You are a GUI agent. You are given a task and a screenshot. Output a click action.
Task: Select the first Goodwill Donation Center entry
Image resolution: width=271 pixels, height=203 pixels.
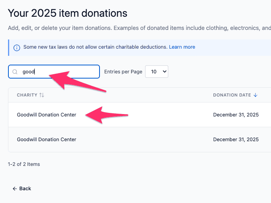point(46,115)
